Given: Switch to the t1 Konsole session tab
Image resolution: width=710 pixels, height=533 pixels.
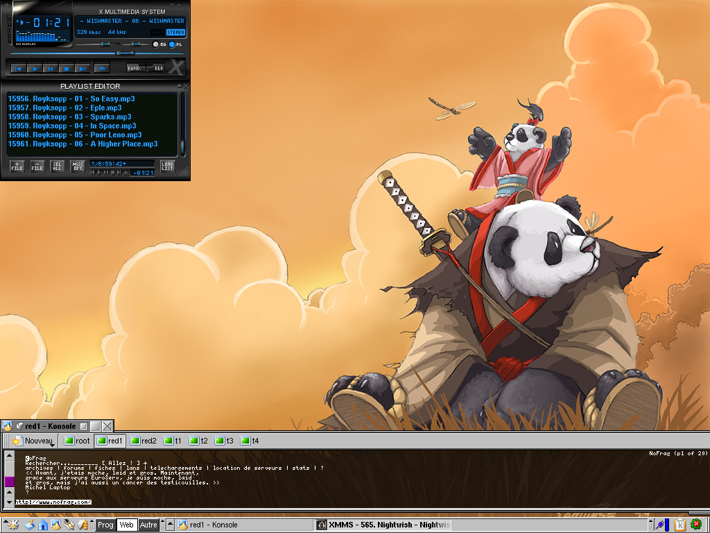Looking at the screenshot, I should tap(173, 441).
